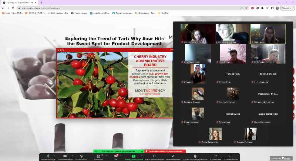Click the green new share button
Viewport: 296px width, 161px height.
pos(134,156)
